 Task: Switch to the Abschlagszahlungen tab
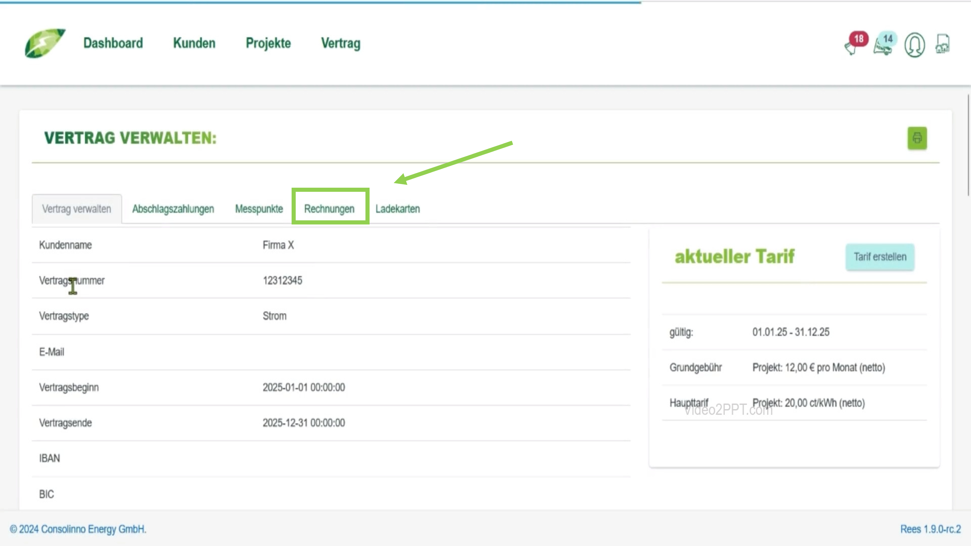[x=173, y=209]
